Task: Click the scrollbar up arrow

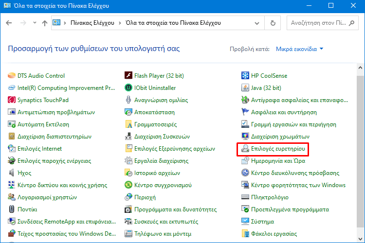Action: 360,68
